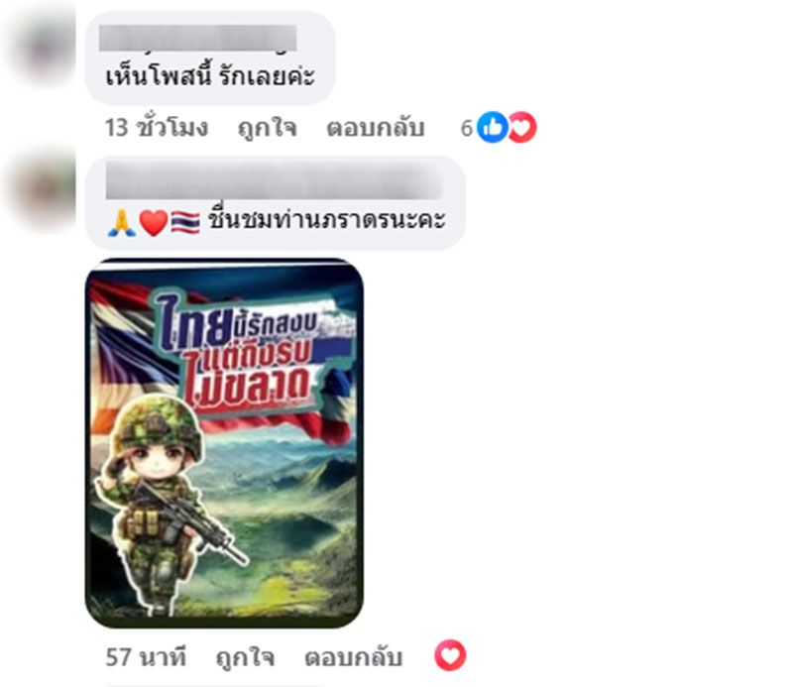Click the 13 ชั่วโมง timestamp
This screenshot has width=793, height=687.
(x=157, y=128)
